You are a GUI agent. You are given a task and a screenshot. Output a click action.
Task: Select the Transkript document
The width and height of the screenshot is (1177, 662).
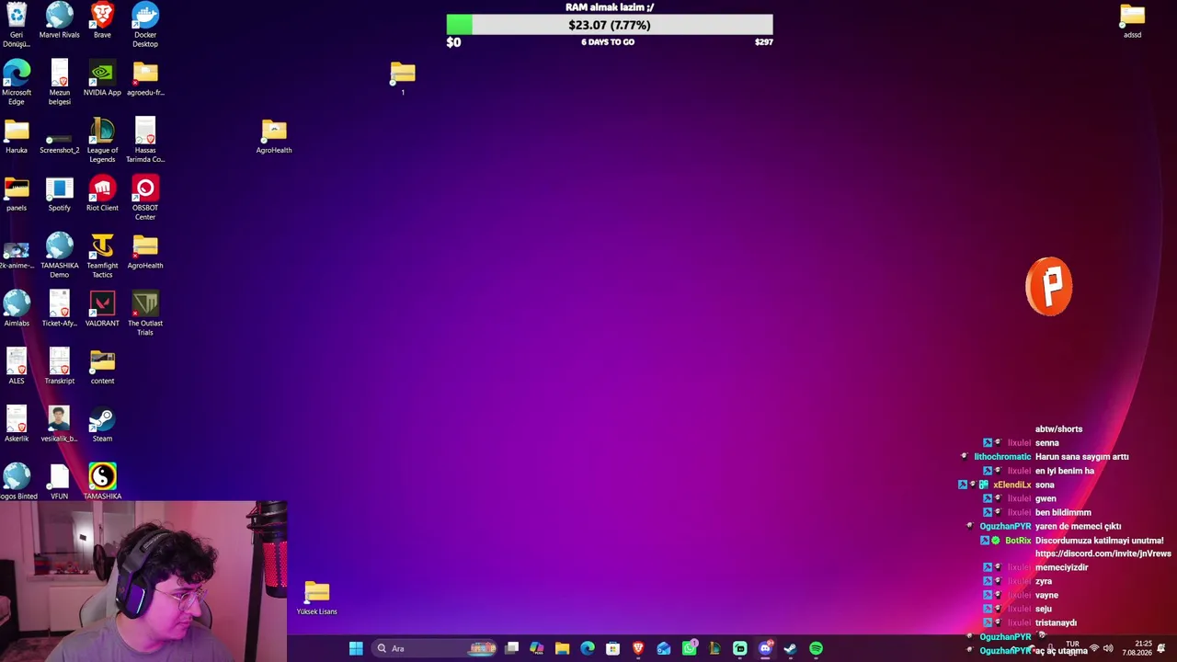coord(59,367)
